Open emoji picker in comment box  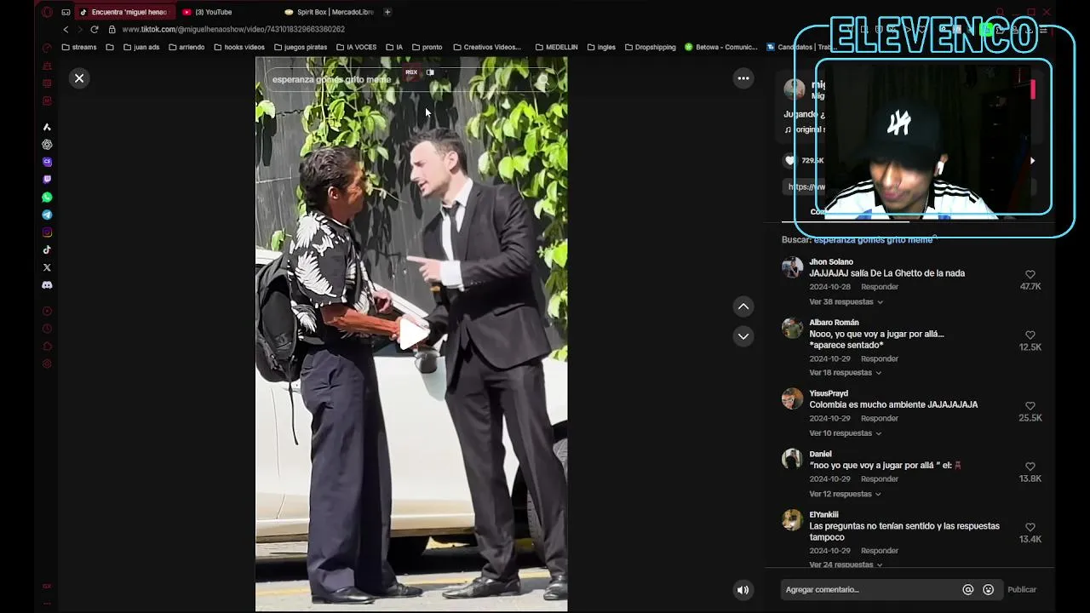989,589
